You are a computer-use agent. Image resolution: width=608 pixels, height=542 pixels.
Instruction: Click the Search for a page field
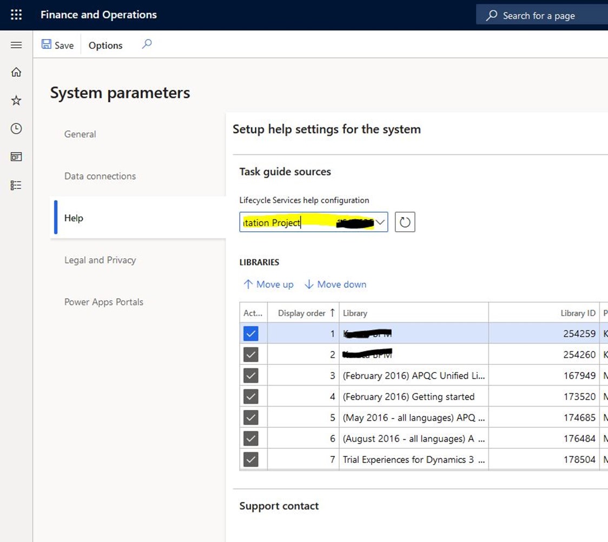(x=542, y=16)
